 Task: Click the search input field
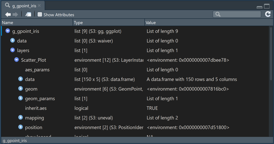[239, 14]
